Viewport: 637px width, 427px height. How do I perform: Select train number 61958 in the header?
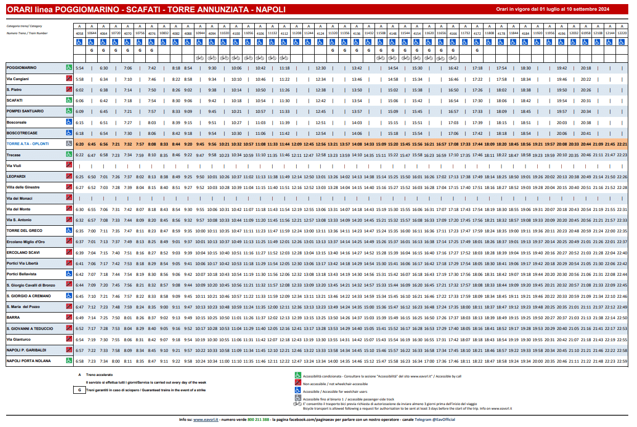pos(586,33)
